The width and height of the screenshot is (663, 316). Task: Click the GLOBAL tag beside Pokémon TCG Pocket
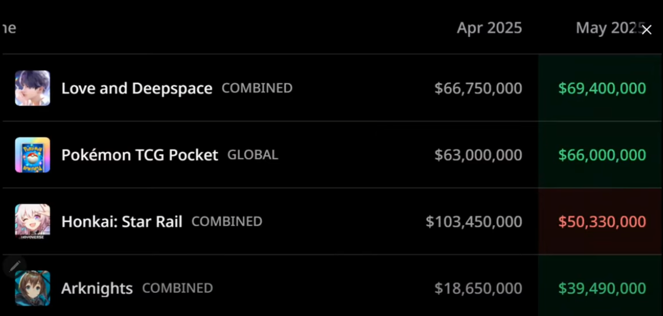click(x=253, y=155)
